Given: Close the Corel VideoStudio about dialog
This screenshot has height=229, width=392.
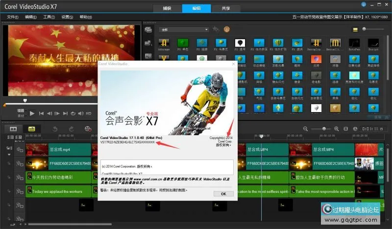Looking at the screenshot, I should click(234, 64).
